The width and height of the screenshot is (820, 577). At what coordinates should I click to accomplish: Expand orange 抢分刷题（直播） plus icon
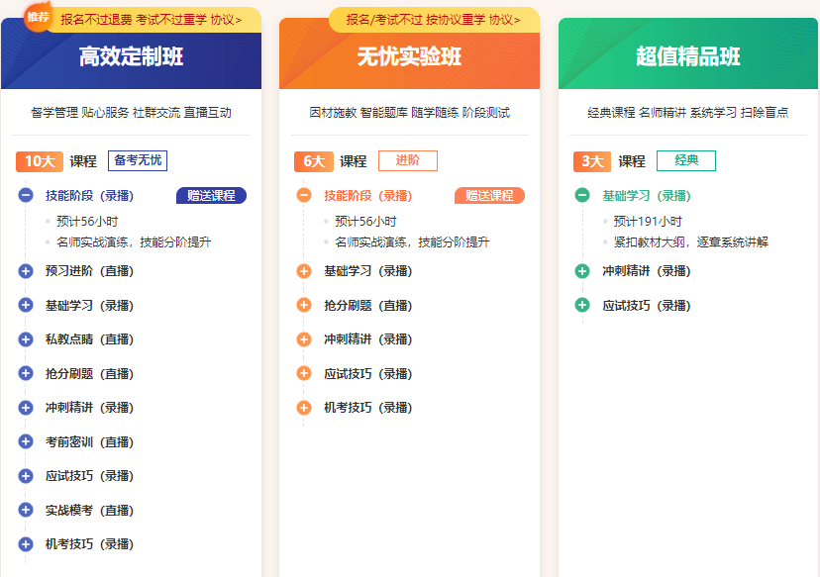(304, 305)
